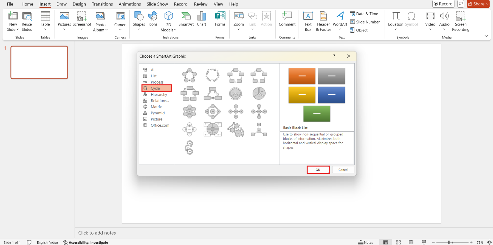Image resolution: width=493 pixels, height=245 pixels.
Task: Select the gear cycle SmartArt layout
Action: [x=236, y=129]
